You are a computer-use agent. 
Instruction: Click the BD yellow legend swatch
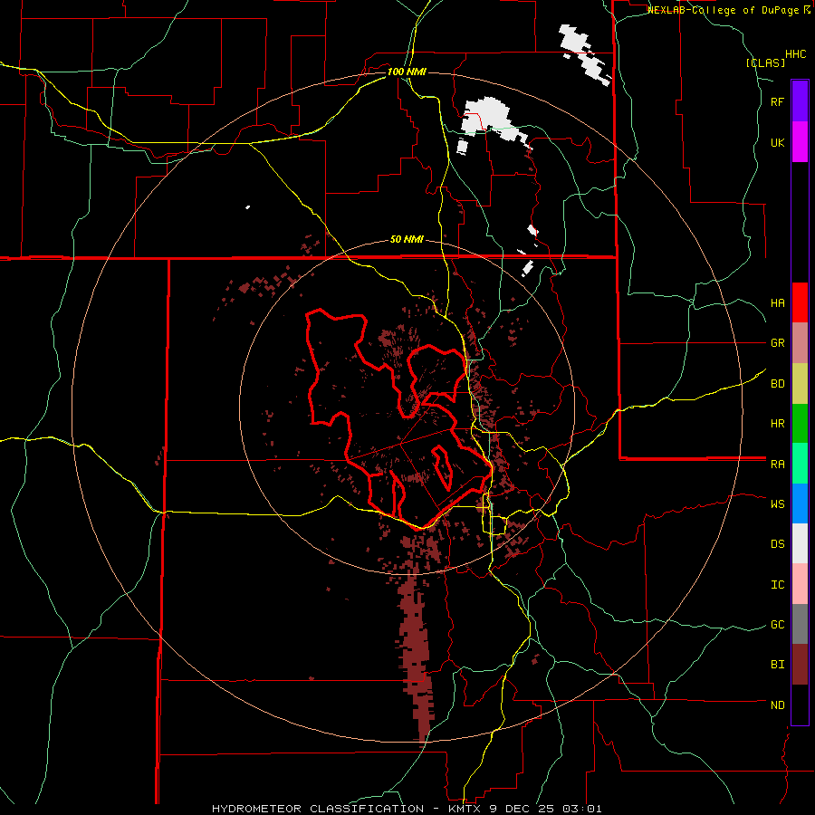(800, 383)
